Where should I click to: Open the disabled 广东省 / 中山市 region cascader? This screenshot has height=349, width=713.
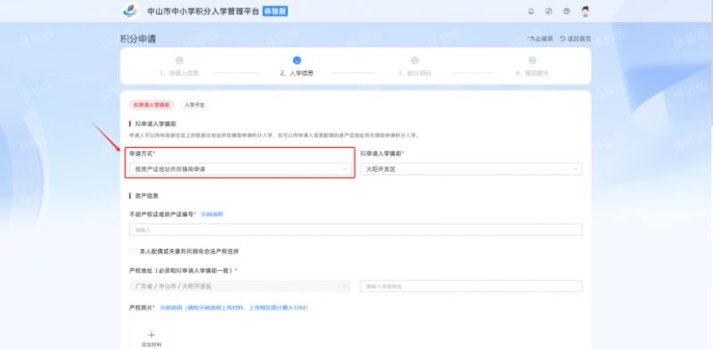240,287
